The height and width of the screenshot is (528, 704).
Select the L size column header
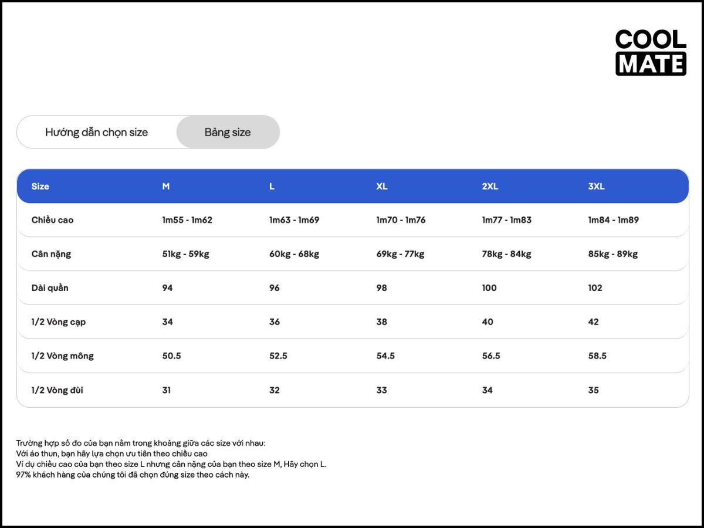coord(272,186)
